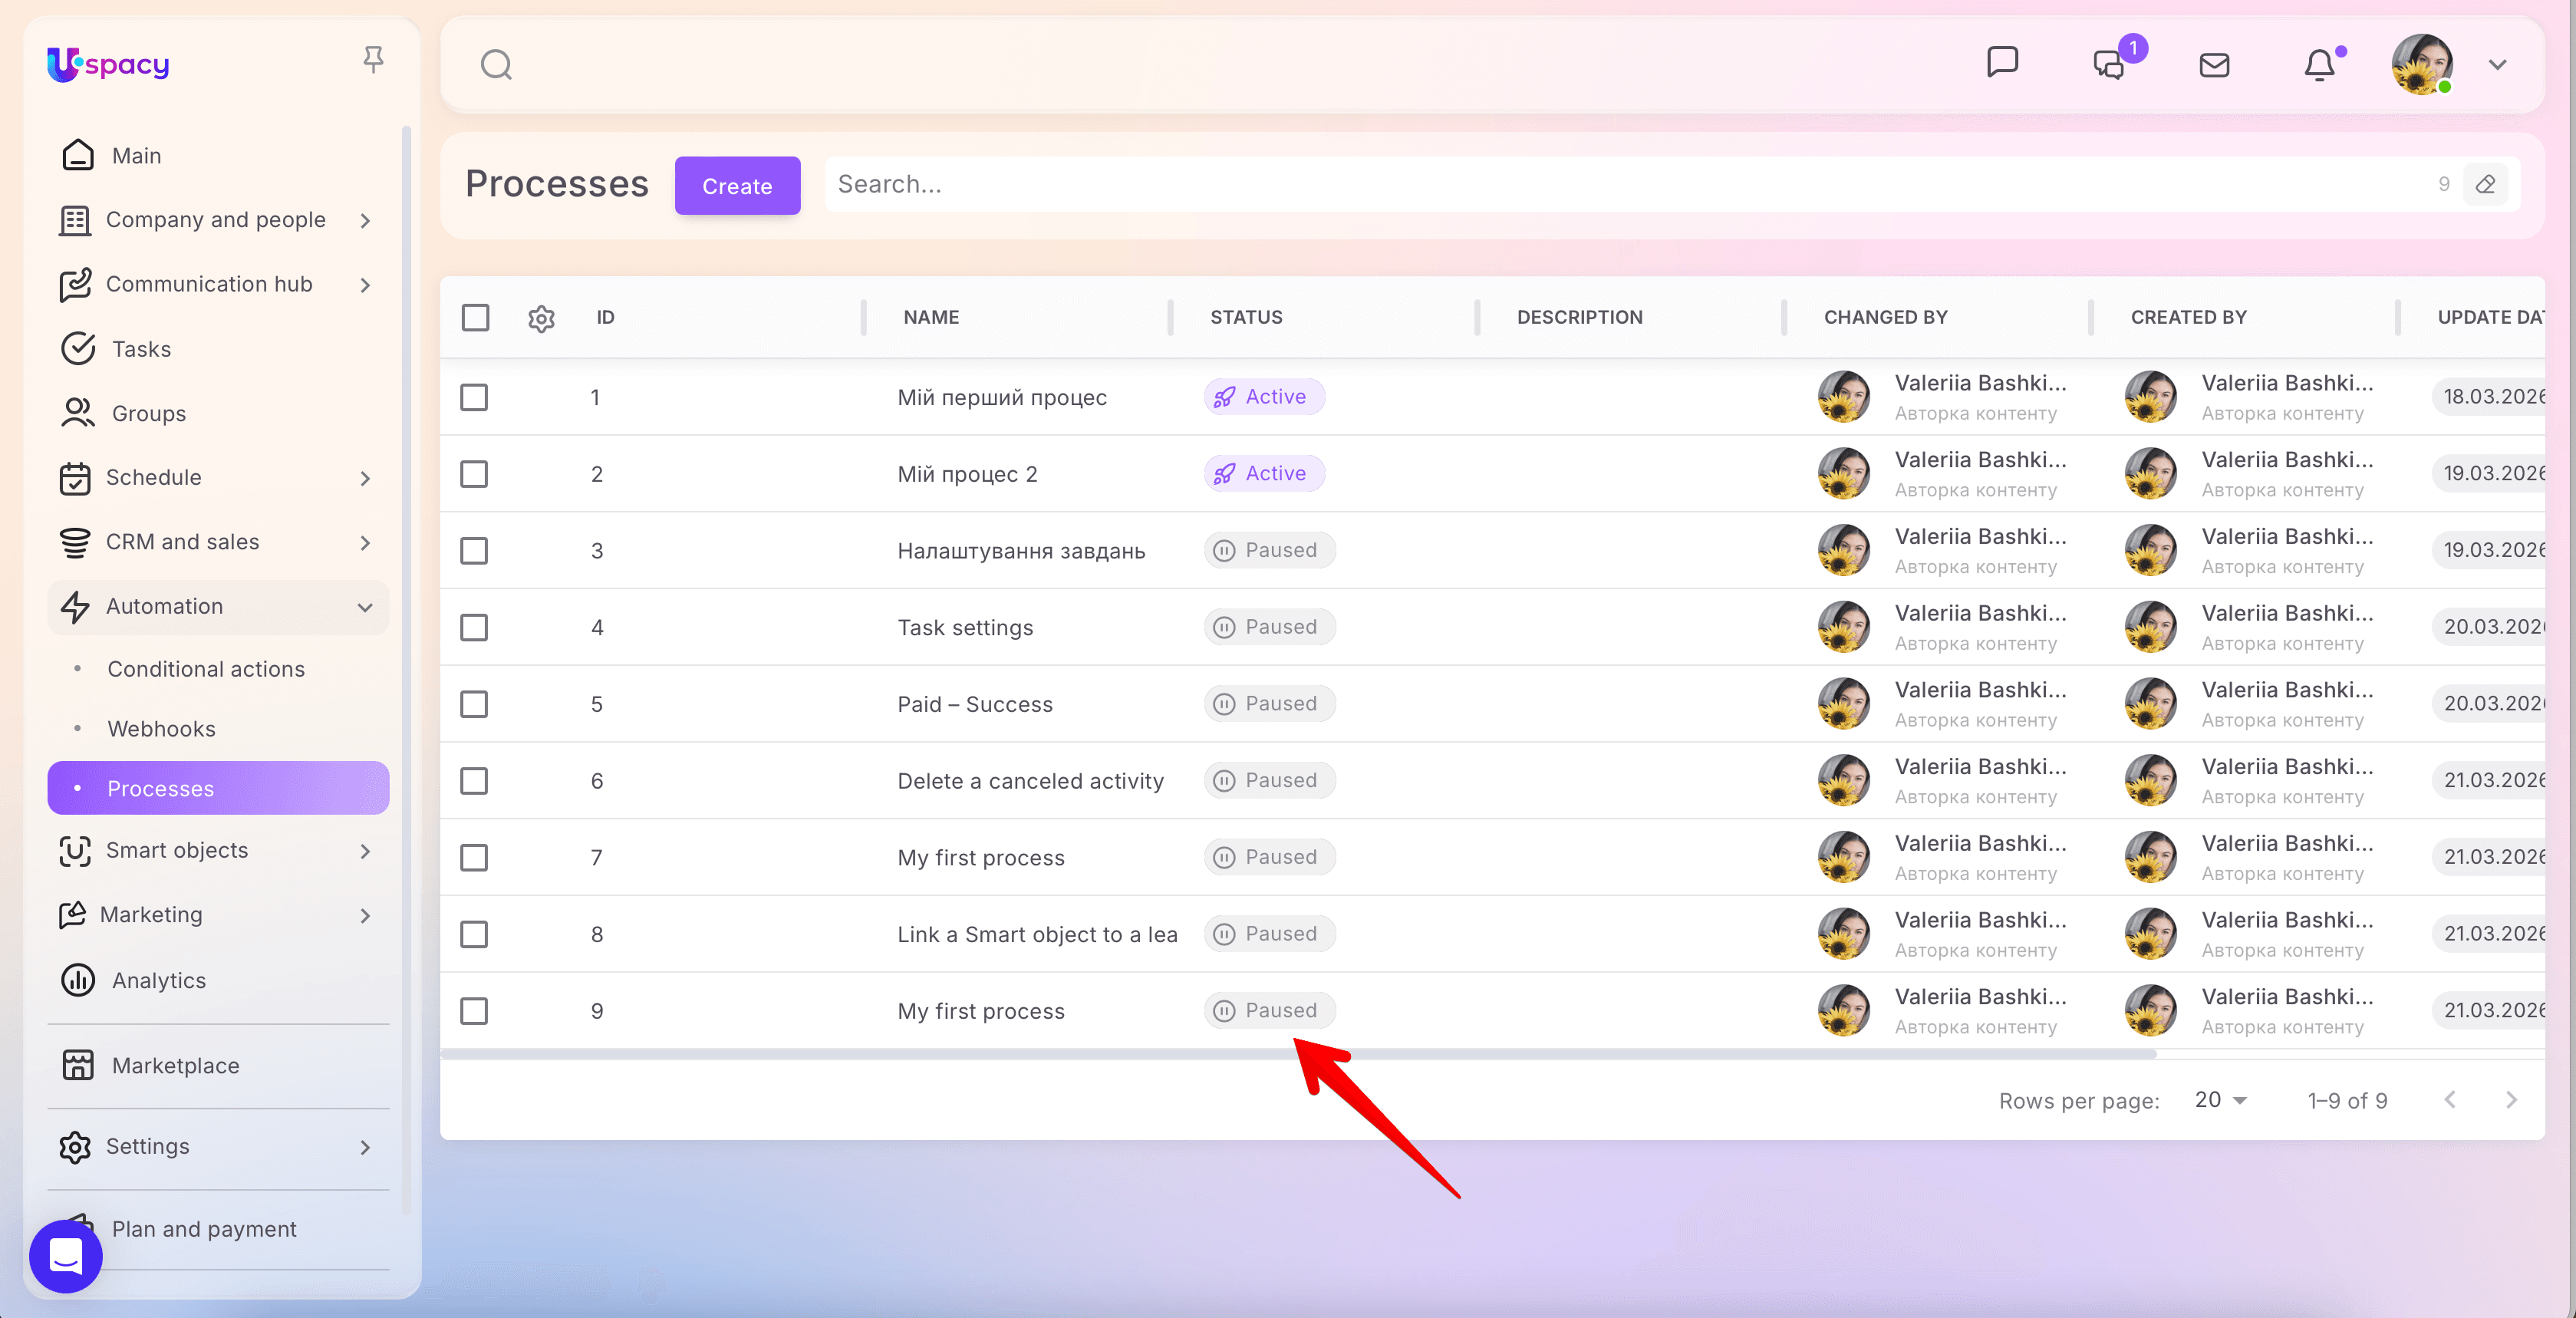Open table column settings gear icon
Viewport: 2576px width, 1318px height.
[x=541, y=319]
